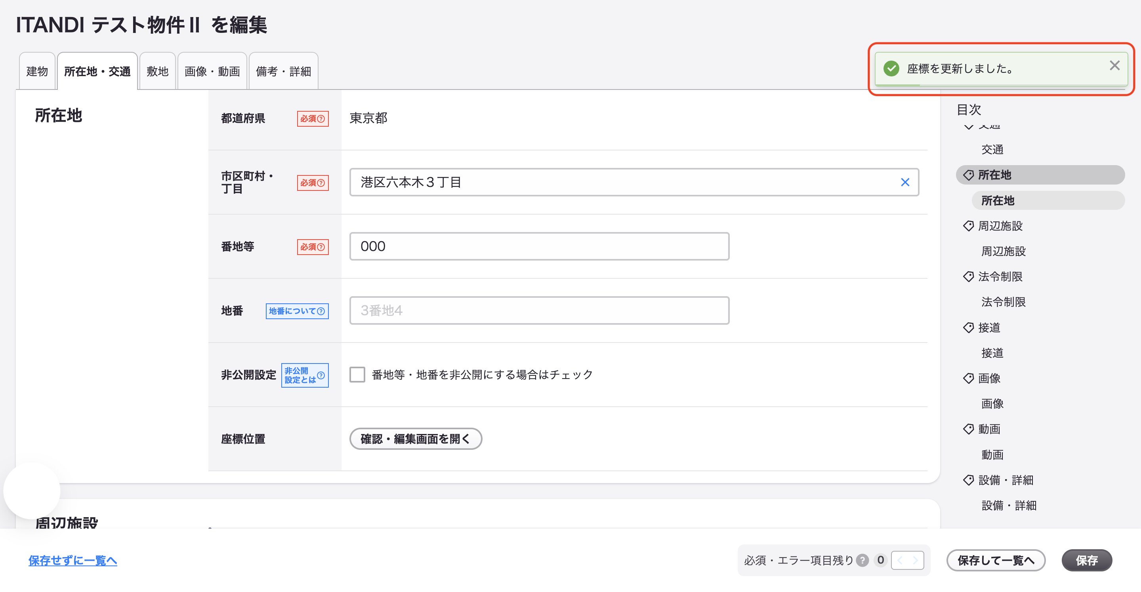Open the 必須 help badge for 市区町村・丁目
The height and width of the screenshot is (592, 1141).
(x=313, y=183)
